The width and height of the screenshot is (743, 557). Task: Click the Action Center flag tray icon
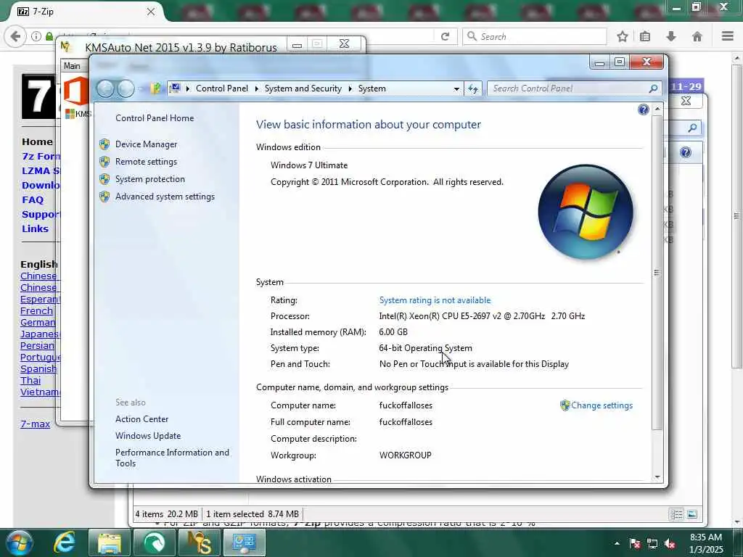tap(634, 544)
